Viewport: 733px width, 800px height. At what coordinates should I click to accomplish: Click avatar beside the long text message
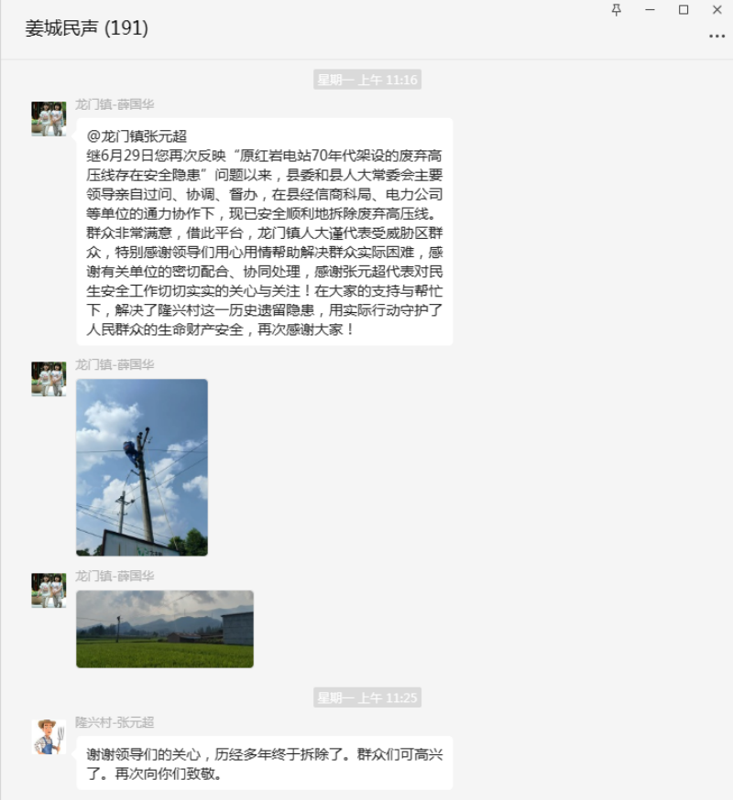pos(49,118)
